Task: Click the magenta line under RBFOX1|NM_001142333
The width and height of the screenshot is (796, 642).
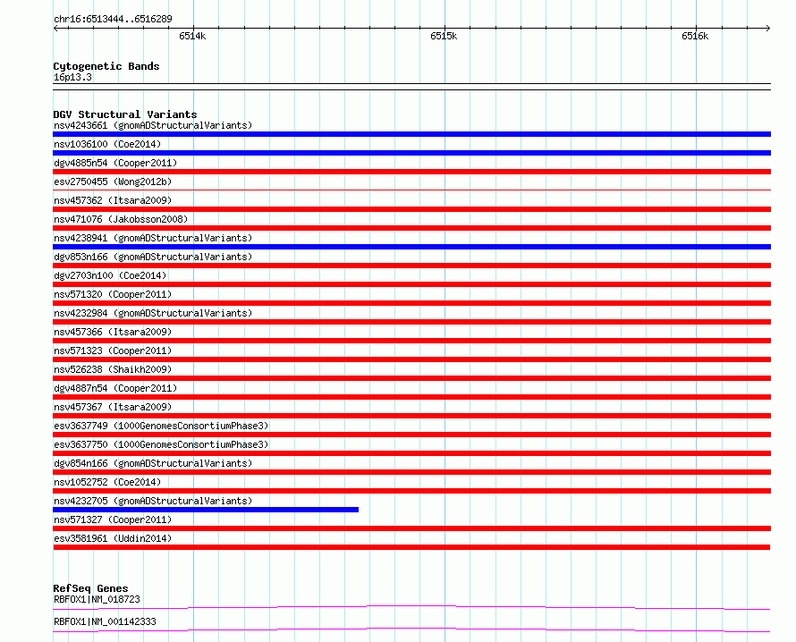Action: pyautogui.click(x=411, y=629)
